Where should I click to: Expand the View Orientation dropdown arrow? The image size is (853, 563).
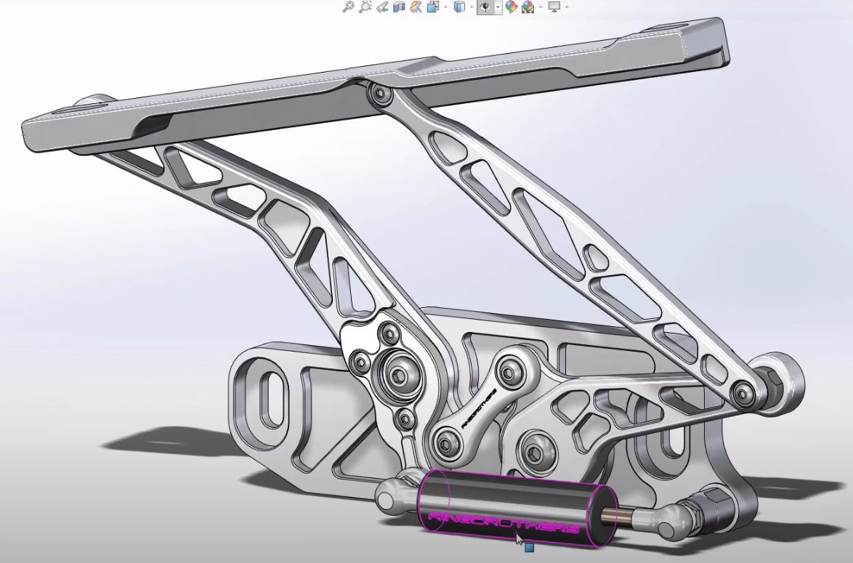click(445, 9)
